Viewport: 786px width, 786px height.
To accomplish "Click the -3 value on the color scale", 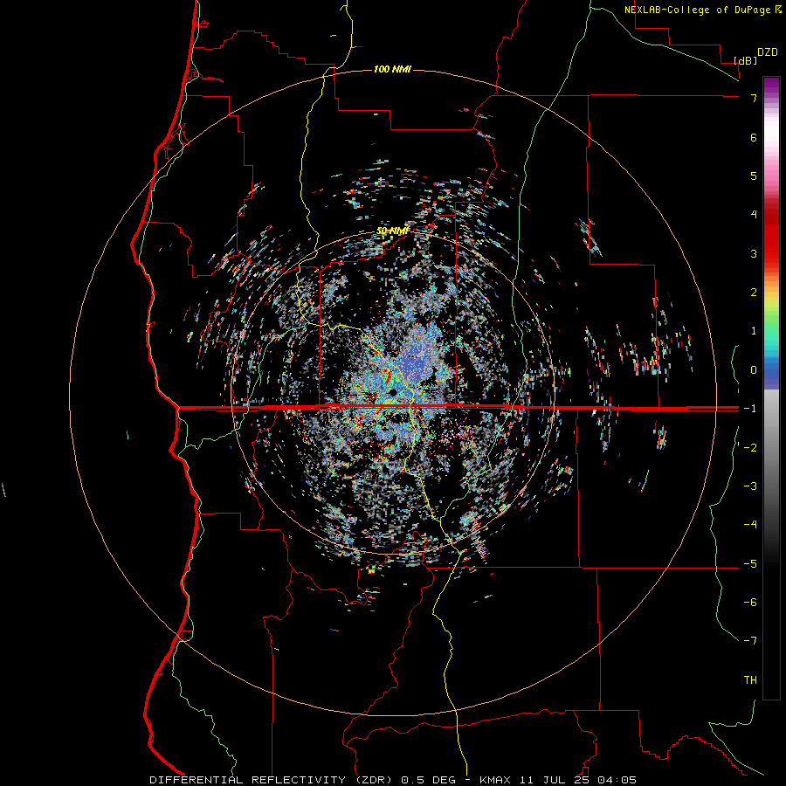I will 750,486.
